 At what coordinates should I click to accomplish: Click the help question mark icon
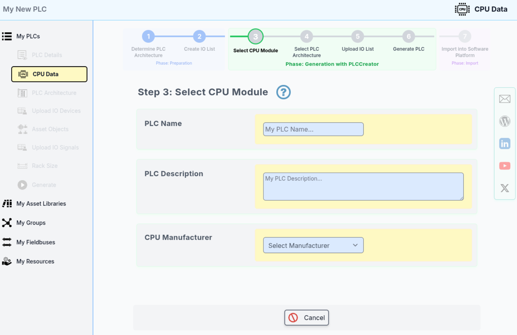pos(283,92)
